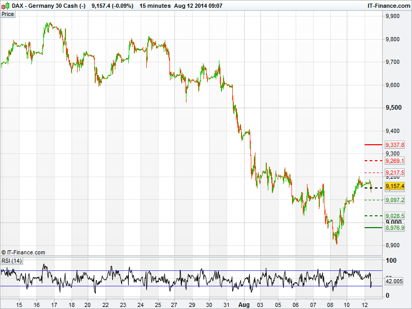Screen dimensions: 412x309
Task: Open the RSI (14) indicator label
Action: (x=12, y=261)
